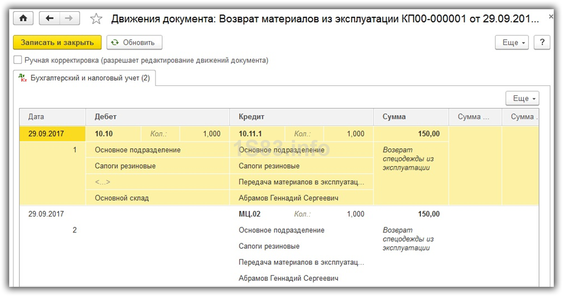Click the Дт/Кт icon on tab
Screen dimensions: 563x296
[23, 78]
